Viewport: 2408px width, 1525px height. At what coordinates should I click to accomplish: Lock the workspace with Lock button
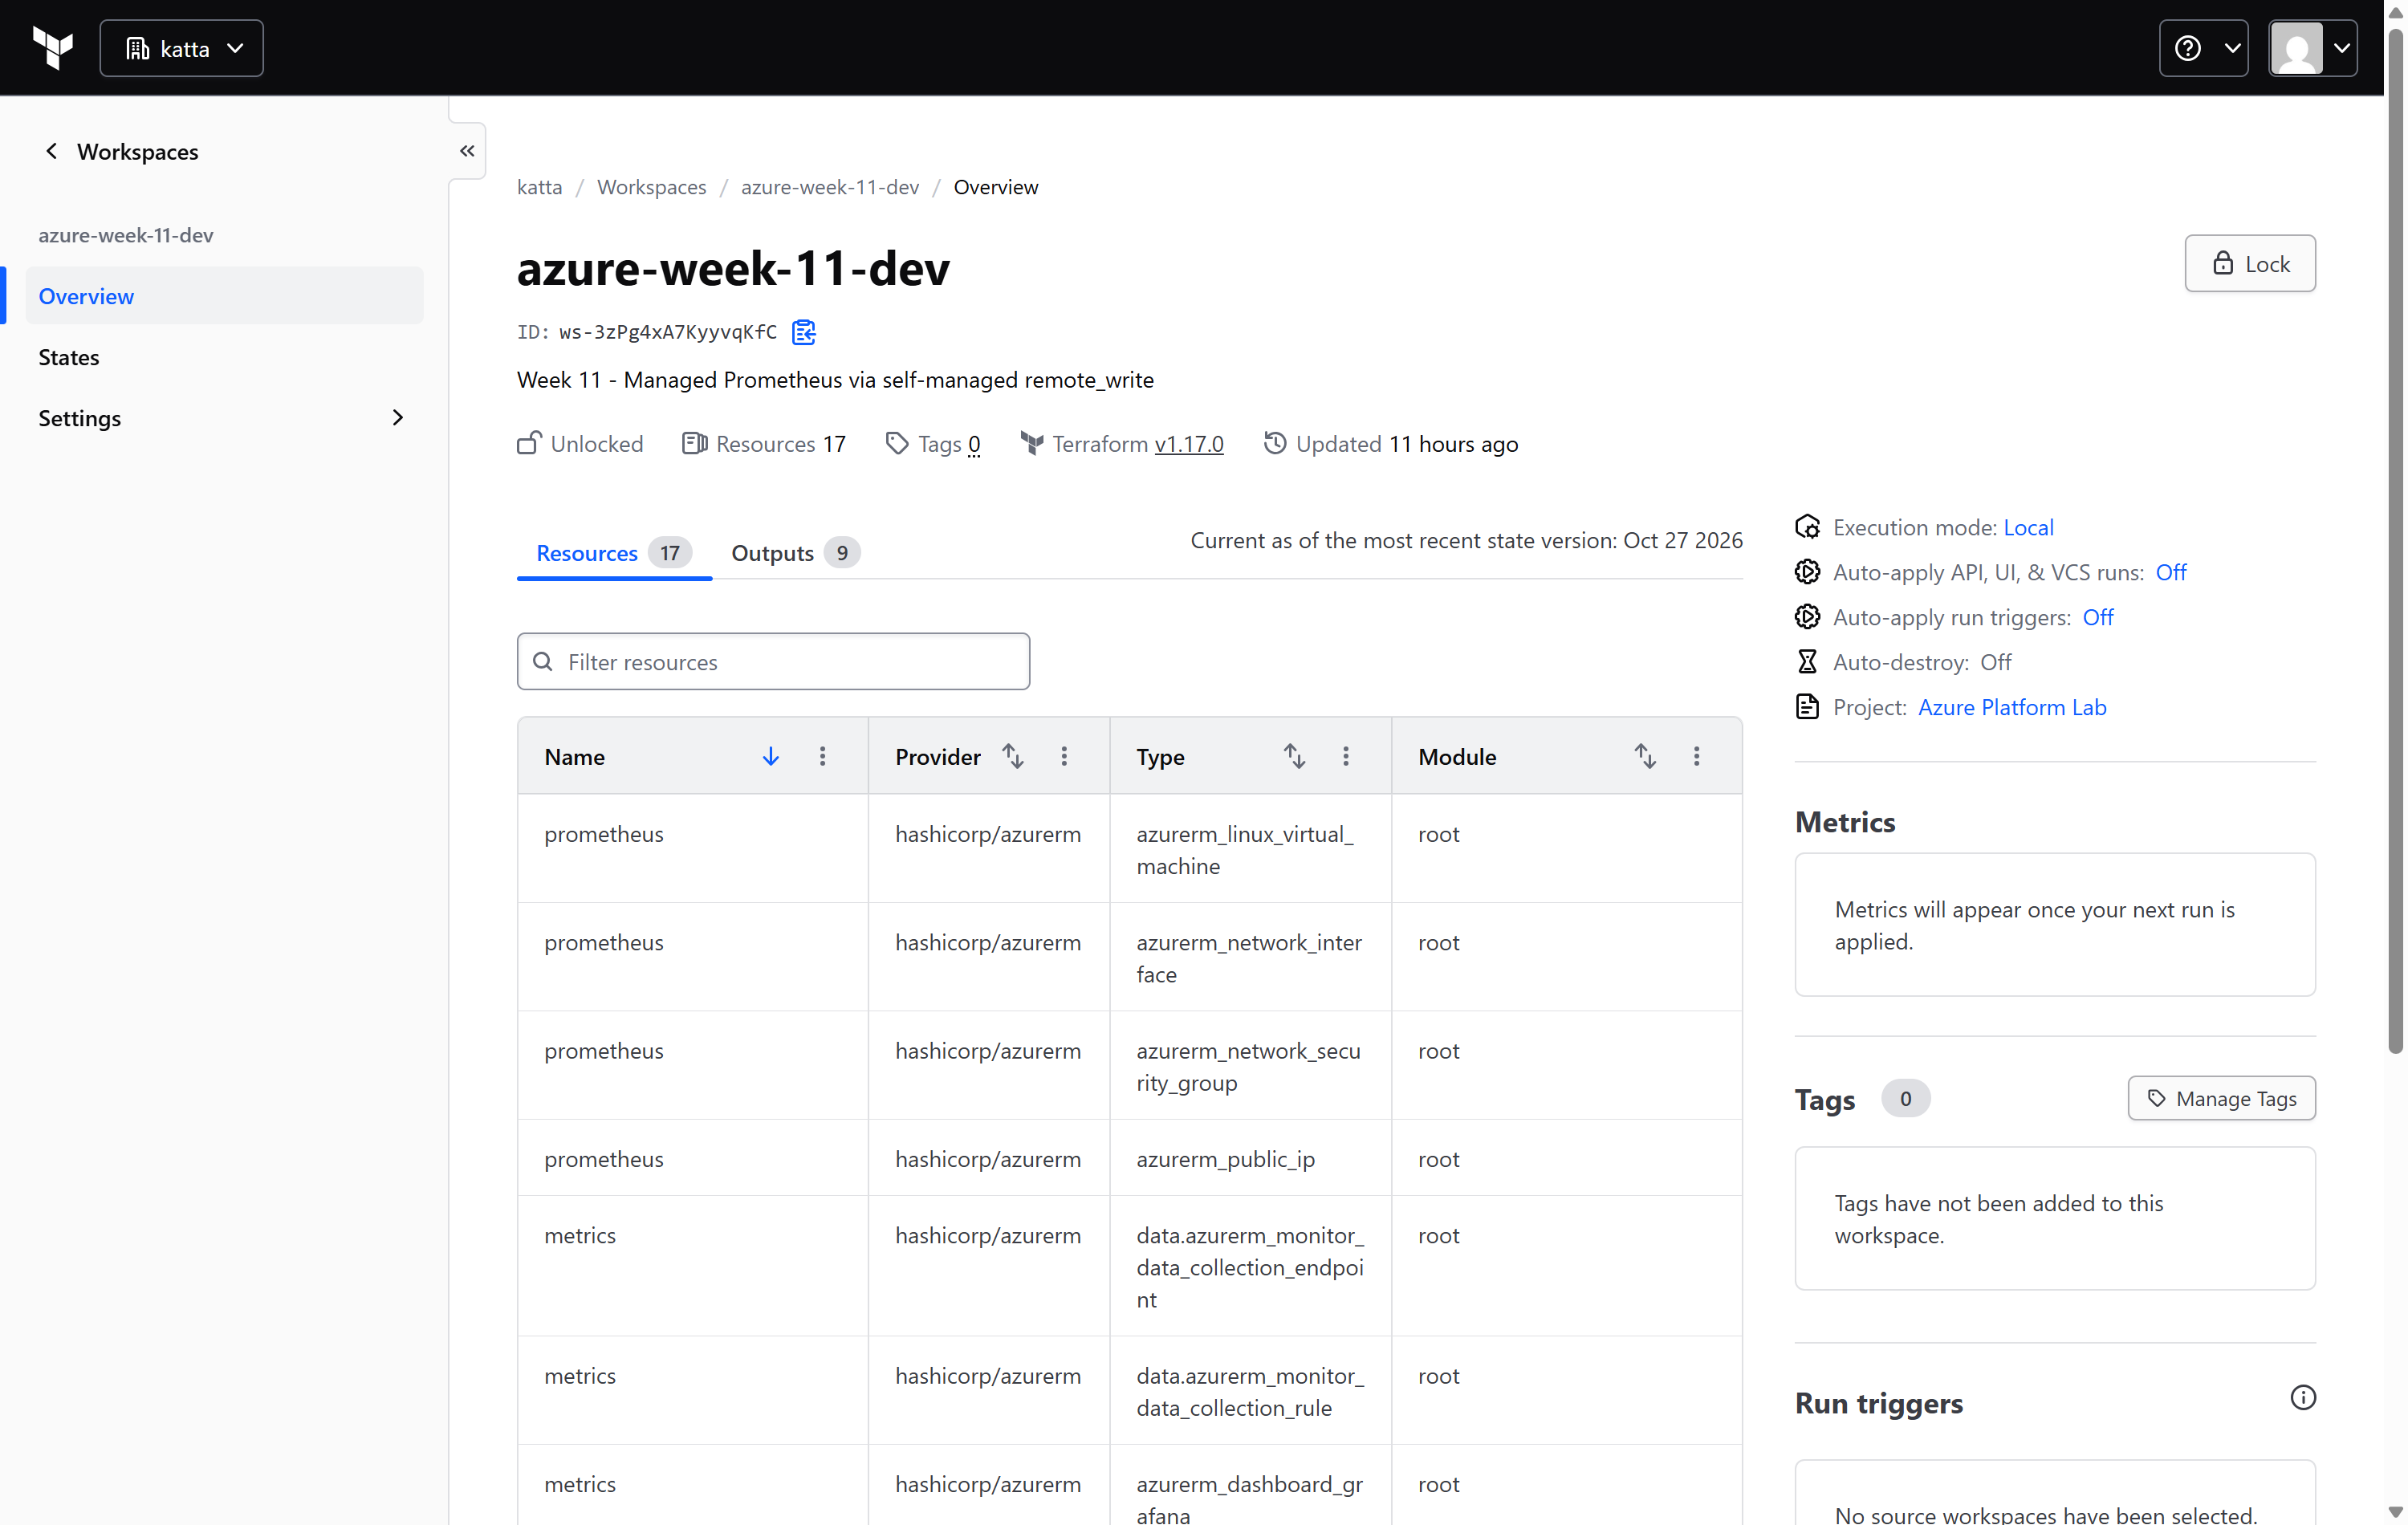coord(2249,264)
